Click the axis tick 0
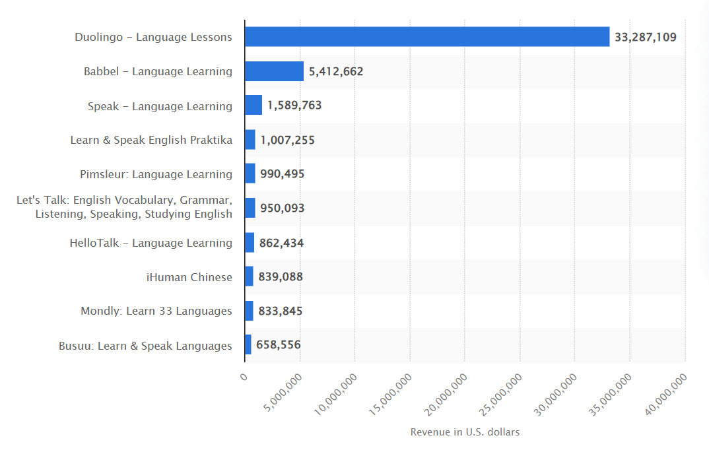 point(244,377)
